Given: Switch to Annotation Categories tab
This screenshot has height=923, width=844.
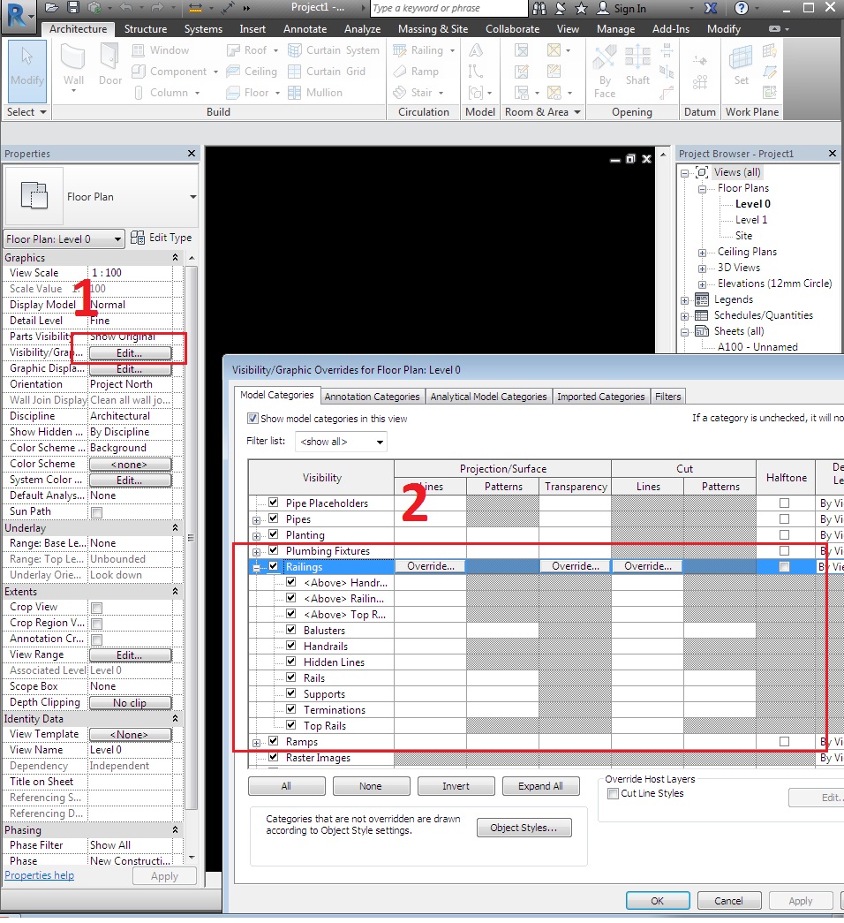Looking at the screenshot, I should point(372,397).
